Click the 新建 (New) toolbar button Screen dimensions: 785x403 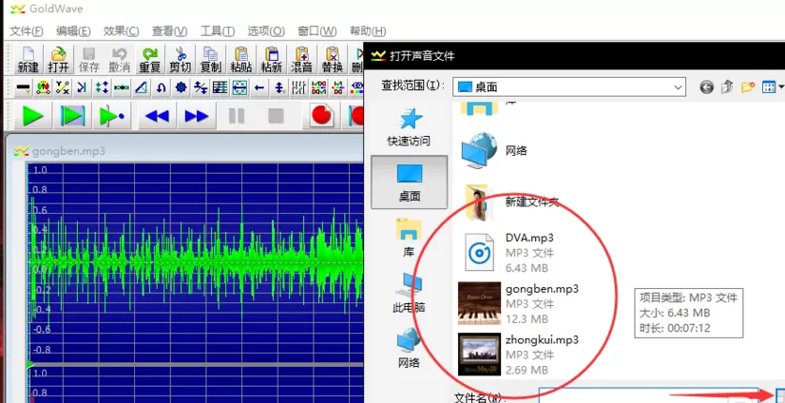click(29, 60)
